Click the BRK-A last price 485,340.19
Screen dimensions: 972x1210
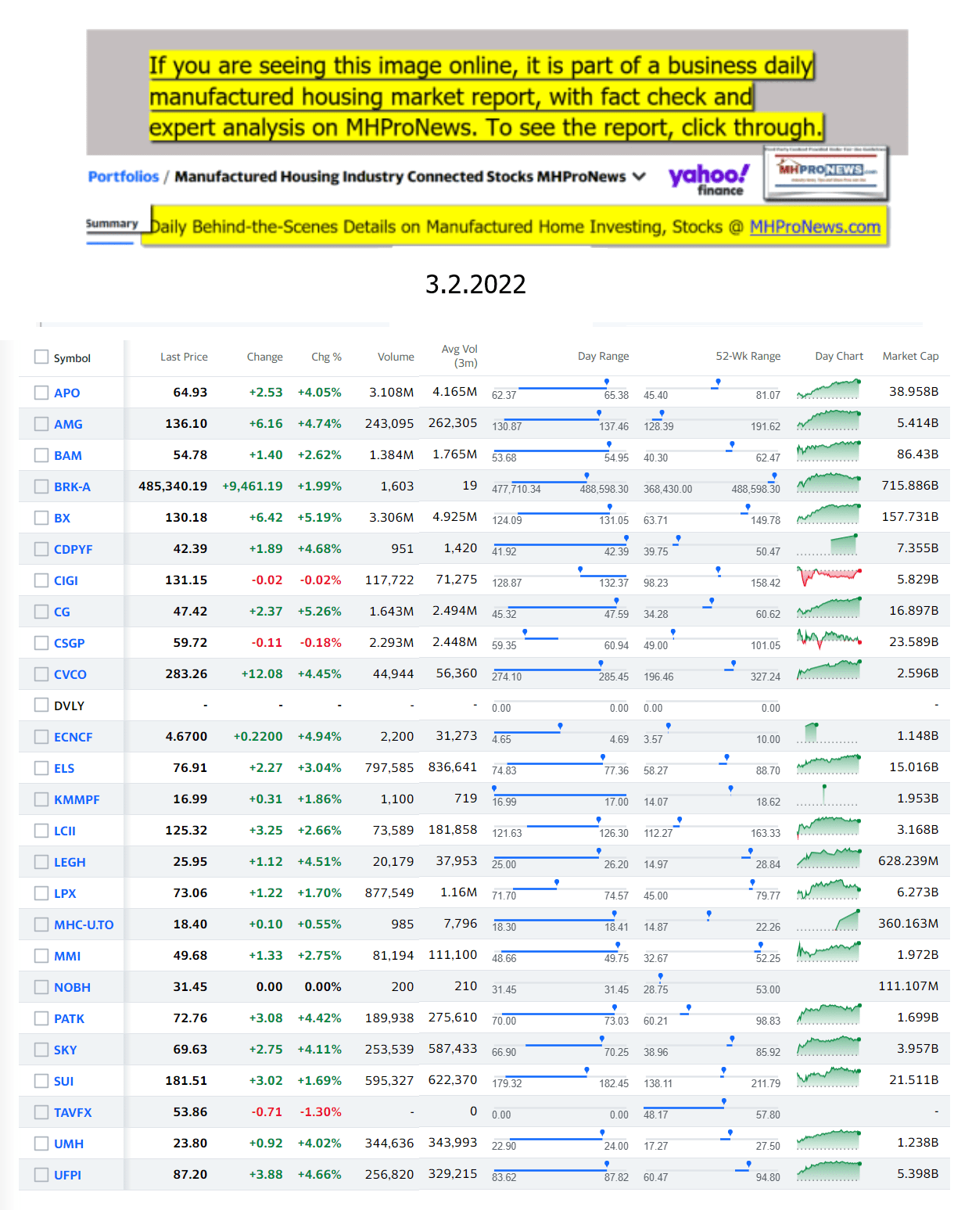coord(173,487)
